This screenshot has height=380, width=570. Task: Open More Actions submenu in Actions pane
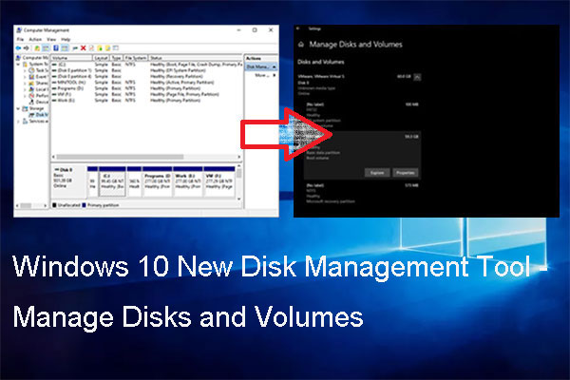265,75
